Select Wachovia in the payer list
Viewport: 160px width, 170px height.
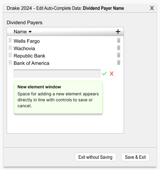click(24, 48)
